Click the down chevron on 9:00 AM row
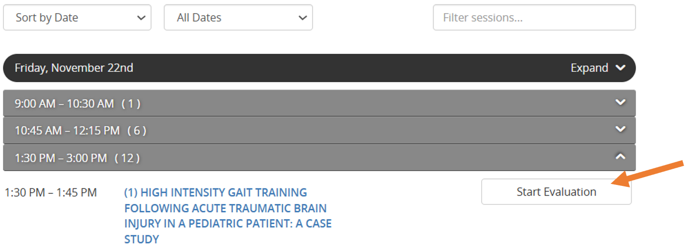Screen dimensions: 687x250 [x=620, y=102]
